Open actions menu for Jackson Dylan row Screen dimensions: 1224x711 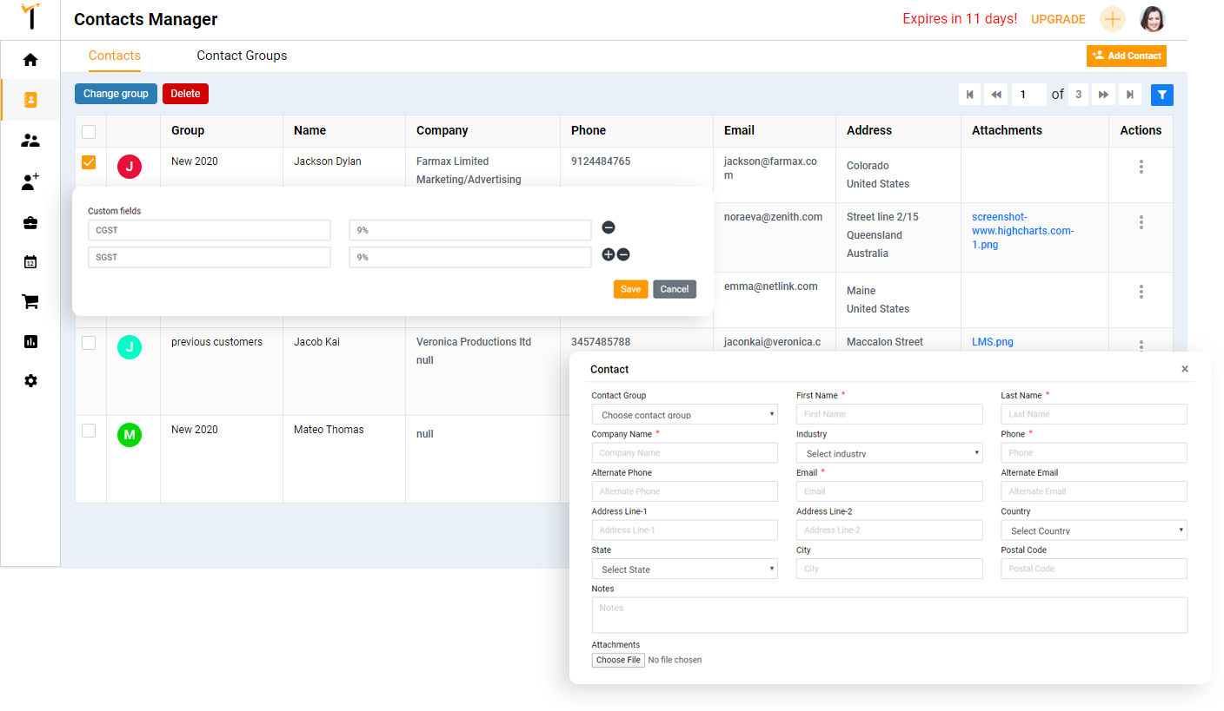click(x=1141, y=167)
